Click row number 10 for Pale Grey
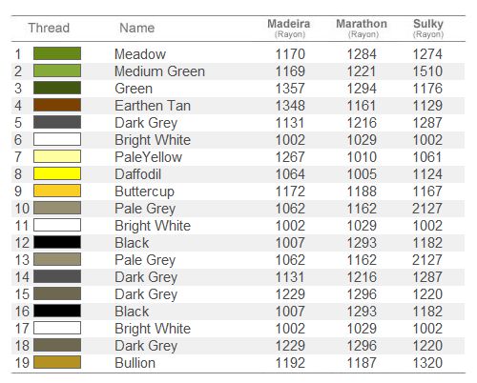Viewport: 477px width, 383px height. [x=22, y=209]
